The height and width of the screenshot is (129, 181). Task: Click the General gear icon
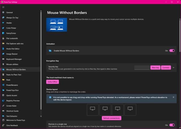coord(3,12)
